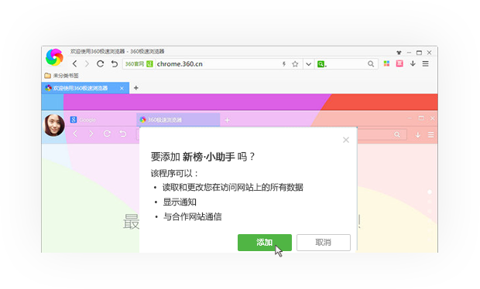The image size is (480, 289).
Task: Confirm with the green 添加 button
Action: pyautogui.click(x=265, y=243)
